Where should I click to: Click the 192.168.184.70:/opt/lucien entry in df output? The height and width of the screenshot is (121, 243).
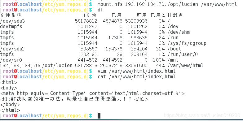(x=36, y=66)
